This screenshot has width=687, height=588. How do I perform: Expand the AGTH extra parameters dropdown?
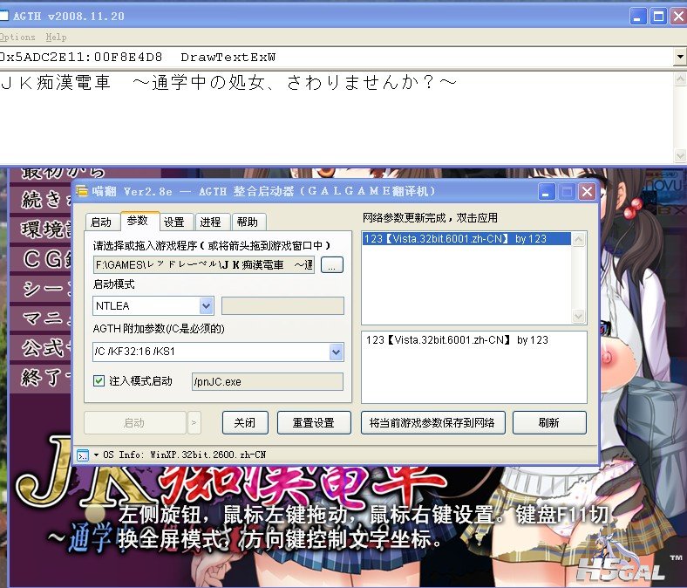tap(336, 352)
